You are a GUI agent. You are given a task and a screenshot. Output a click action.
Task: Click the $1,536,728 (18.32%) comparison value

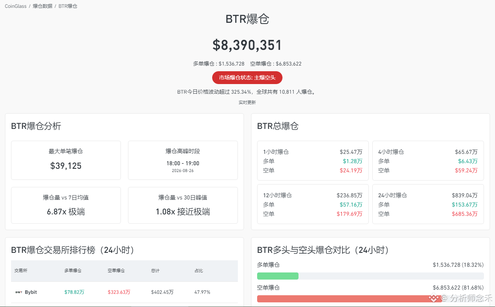[x=458, y=265]
